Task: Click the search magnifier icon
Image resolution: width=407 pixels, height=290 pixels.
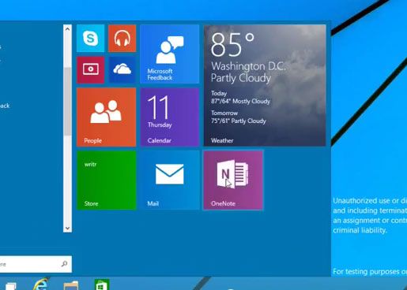Action: tap(64, 264)
